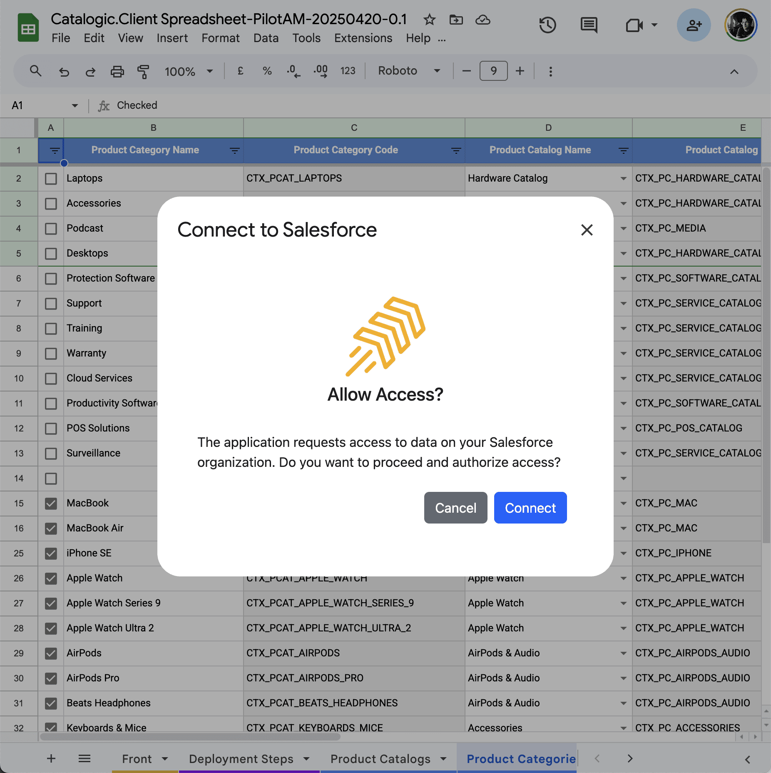The image size is (771, 773).
Task: Switch to the Deployment Steps tab
Action: click(x=249, y=758)
